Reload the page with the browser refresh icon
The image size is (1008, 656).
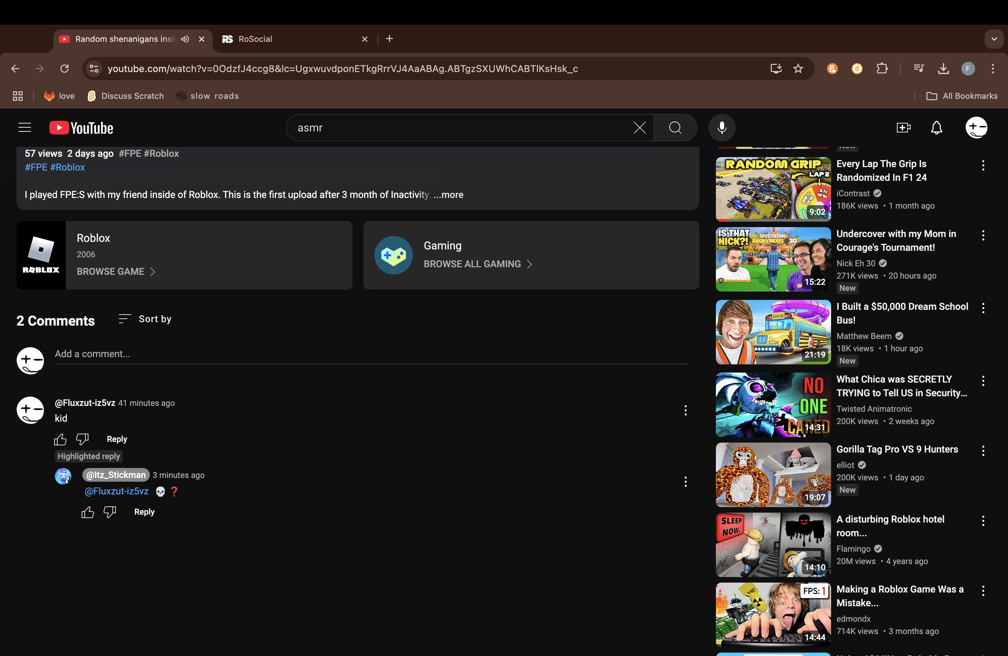pos(64,69)
